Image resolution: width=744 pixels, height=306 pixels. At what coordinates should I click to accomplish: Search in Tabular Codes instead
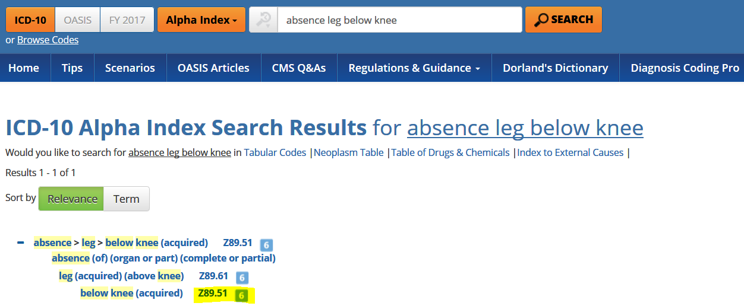[275, 152]
